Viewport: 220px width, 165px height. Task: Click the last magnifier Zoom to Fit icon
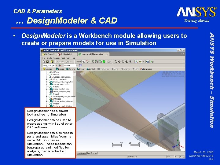coord(130,62)
